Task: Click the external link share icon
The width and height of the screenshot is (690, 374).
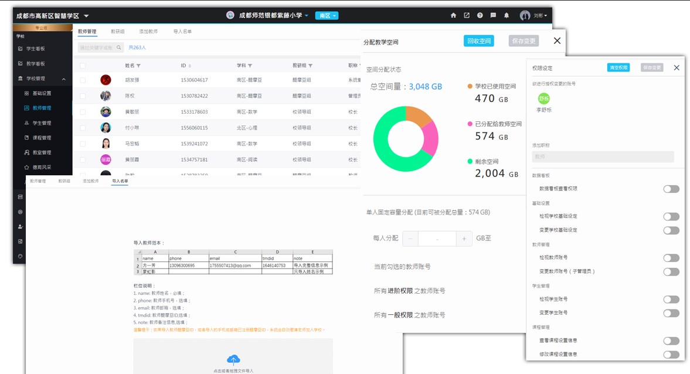Action: (x=467, y=16)
